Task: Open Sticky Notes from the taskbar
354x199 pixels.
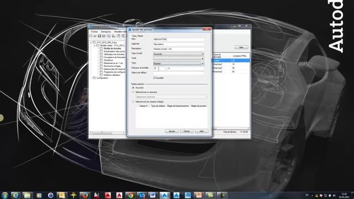Action: (210, 195)
